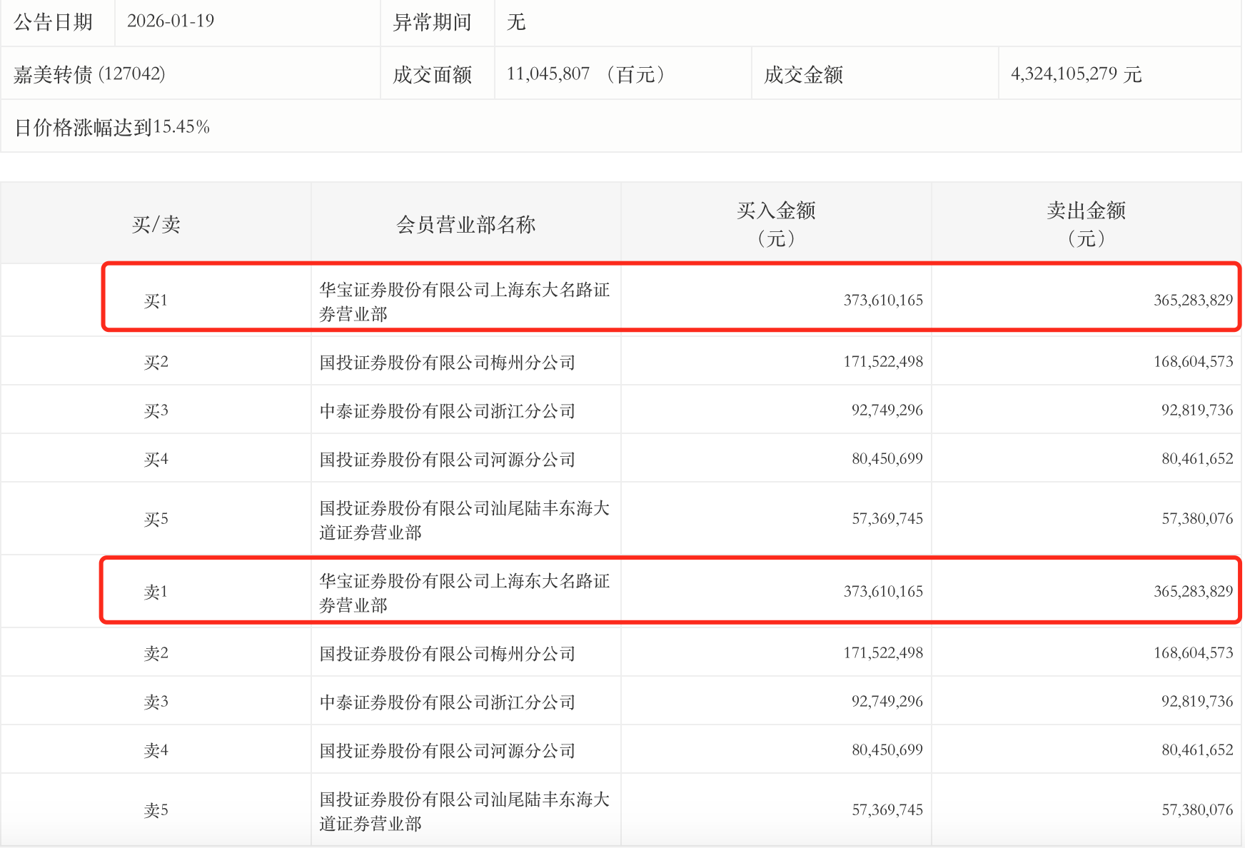
Task: Click the 卖出金额(元) column header
Action: [x=1086, y=224]
